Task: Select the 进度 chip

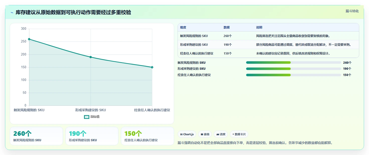Action: coord(221,134)
